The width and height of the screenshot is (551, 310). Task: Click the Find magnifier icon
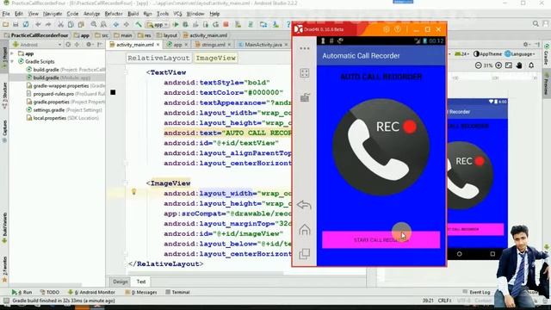click(x=94, y=24)
